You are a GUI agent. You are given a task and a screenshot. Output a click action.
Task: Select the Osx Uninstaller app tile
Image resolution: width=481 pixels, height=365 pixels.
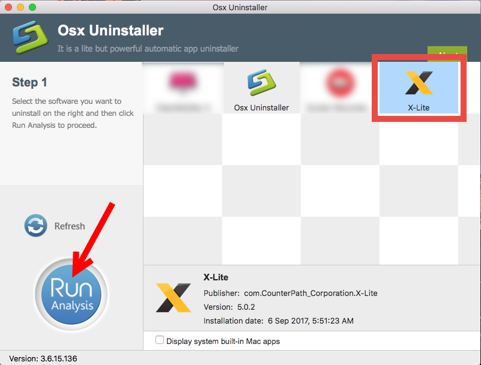tap(261, 88)
